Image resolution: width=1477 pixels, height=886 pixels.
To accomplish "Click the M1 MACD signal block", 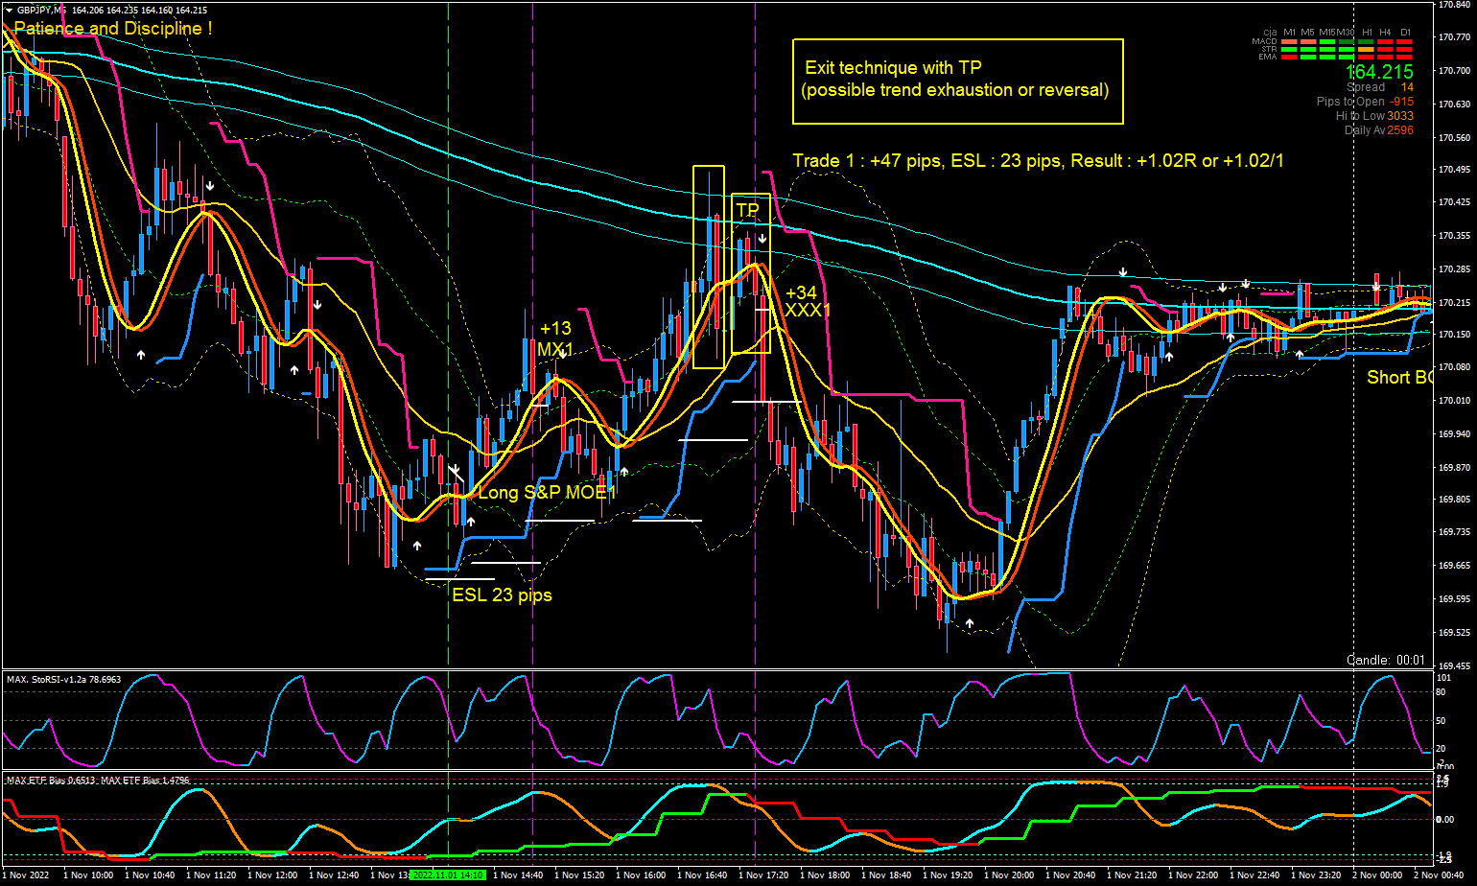I will 1289,42.
